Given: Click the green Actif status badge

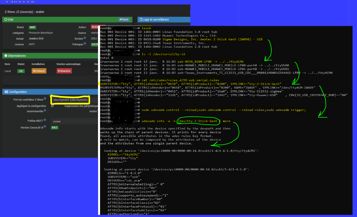Looking at the screenshot, I should tap(32, 27).
